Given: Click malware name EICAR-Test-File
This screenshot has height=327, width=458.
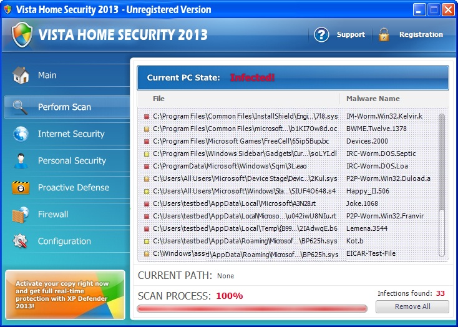Looking at the screenshot, I should (x=371, y=253).
